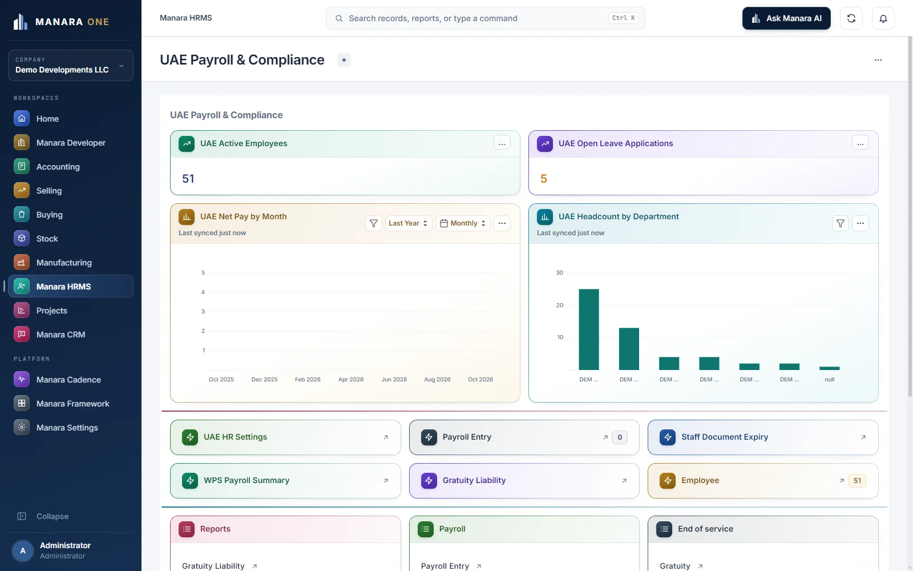This screenshot has width=913, height=571.
Task: Open notifications bell icon
Action: coord(883,18)
